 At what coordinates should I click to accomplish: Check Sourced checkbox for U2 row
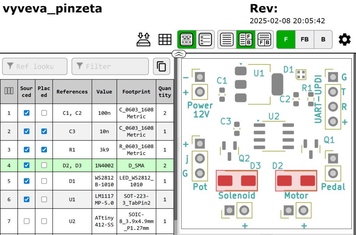click(x=26, y=221)
